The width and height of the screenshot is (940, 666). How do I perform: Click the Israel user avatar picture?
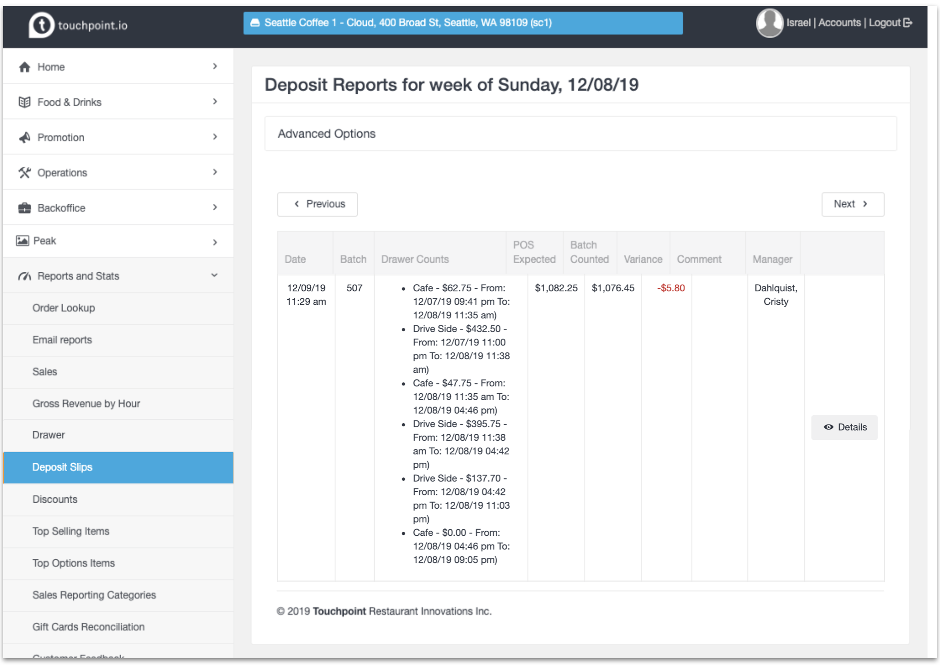click(769, 23)
